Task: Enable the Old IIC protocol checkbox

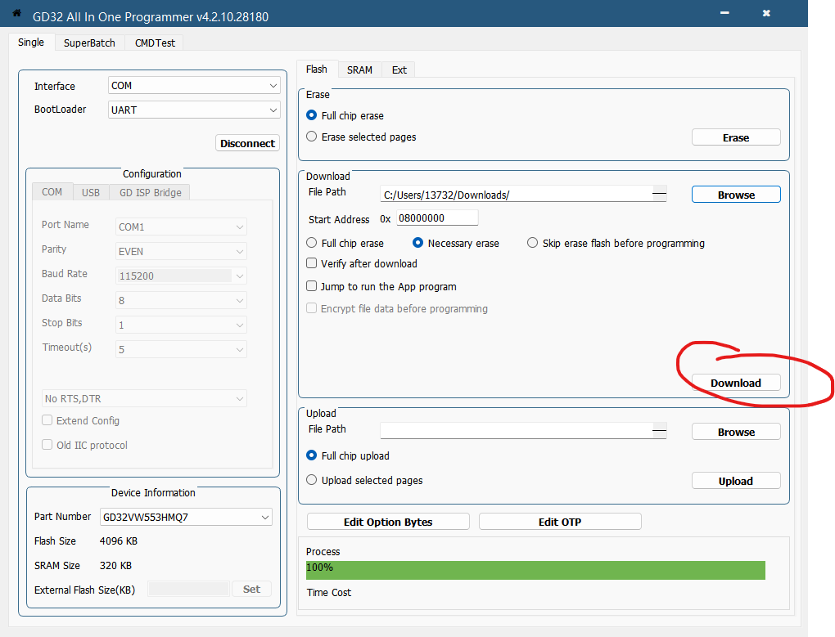Action: 47,445
